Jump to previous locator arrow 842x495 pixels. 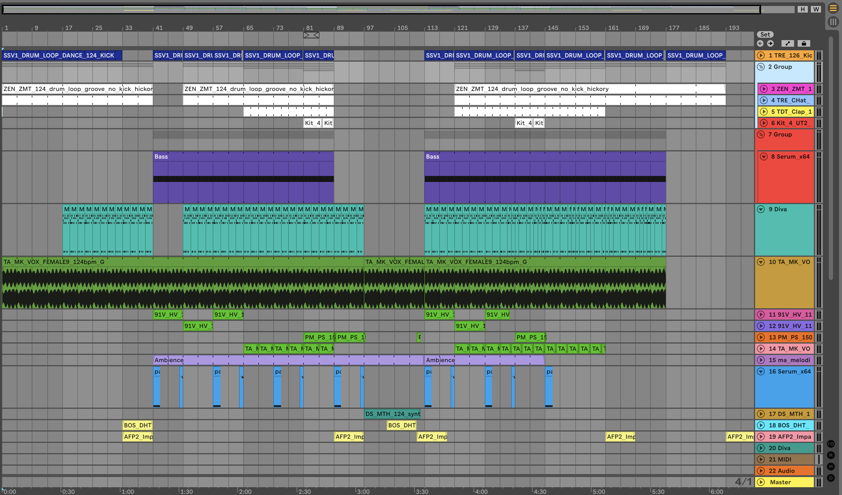pyautogui.click(x=760, y=43)
